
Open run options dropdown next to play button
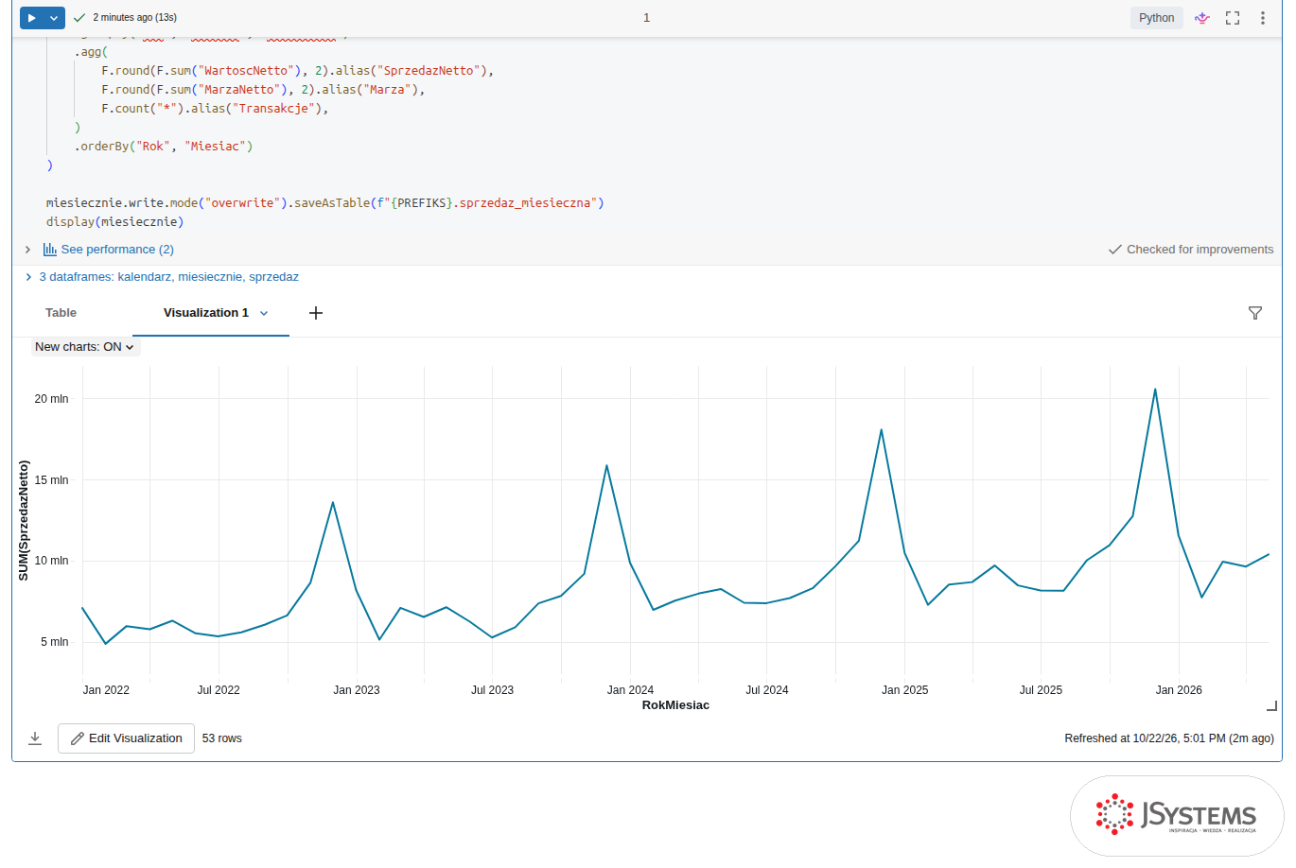[55, 18]
